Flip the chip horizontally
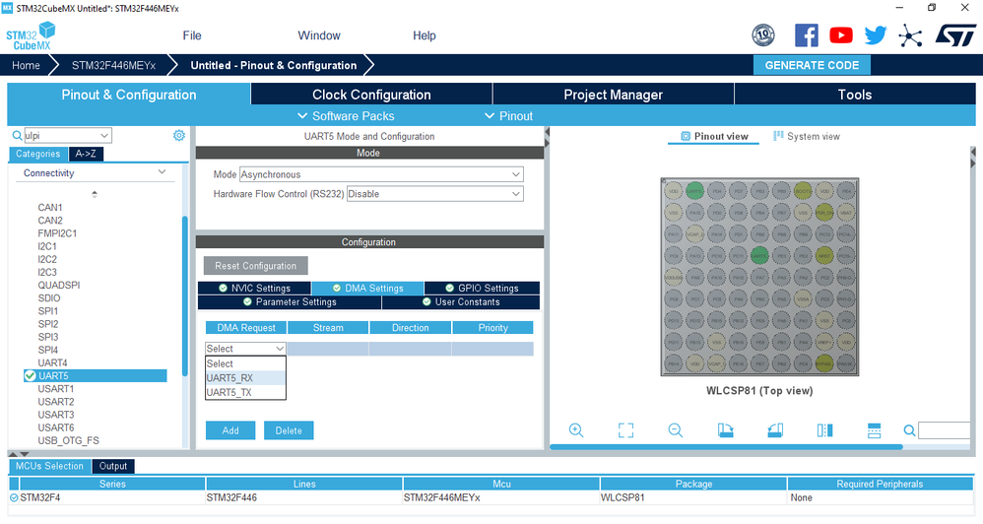The height and width of the screenshot is (524, 983). (x=825, y=430)
